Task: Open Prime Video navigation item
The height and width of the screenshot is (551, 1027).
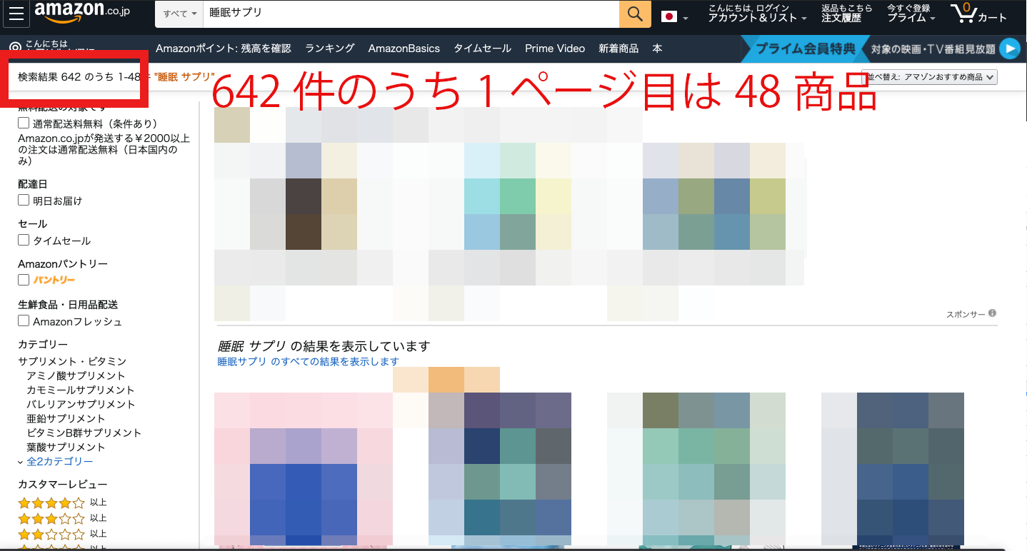Action: pos(555,49)
